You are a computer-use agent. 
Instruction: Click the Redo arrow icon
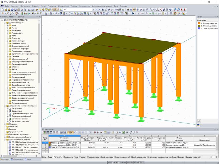pos(32,9)
